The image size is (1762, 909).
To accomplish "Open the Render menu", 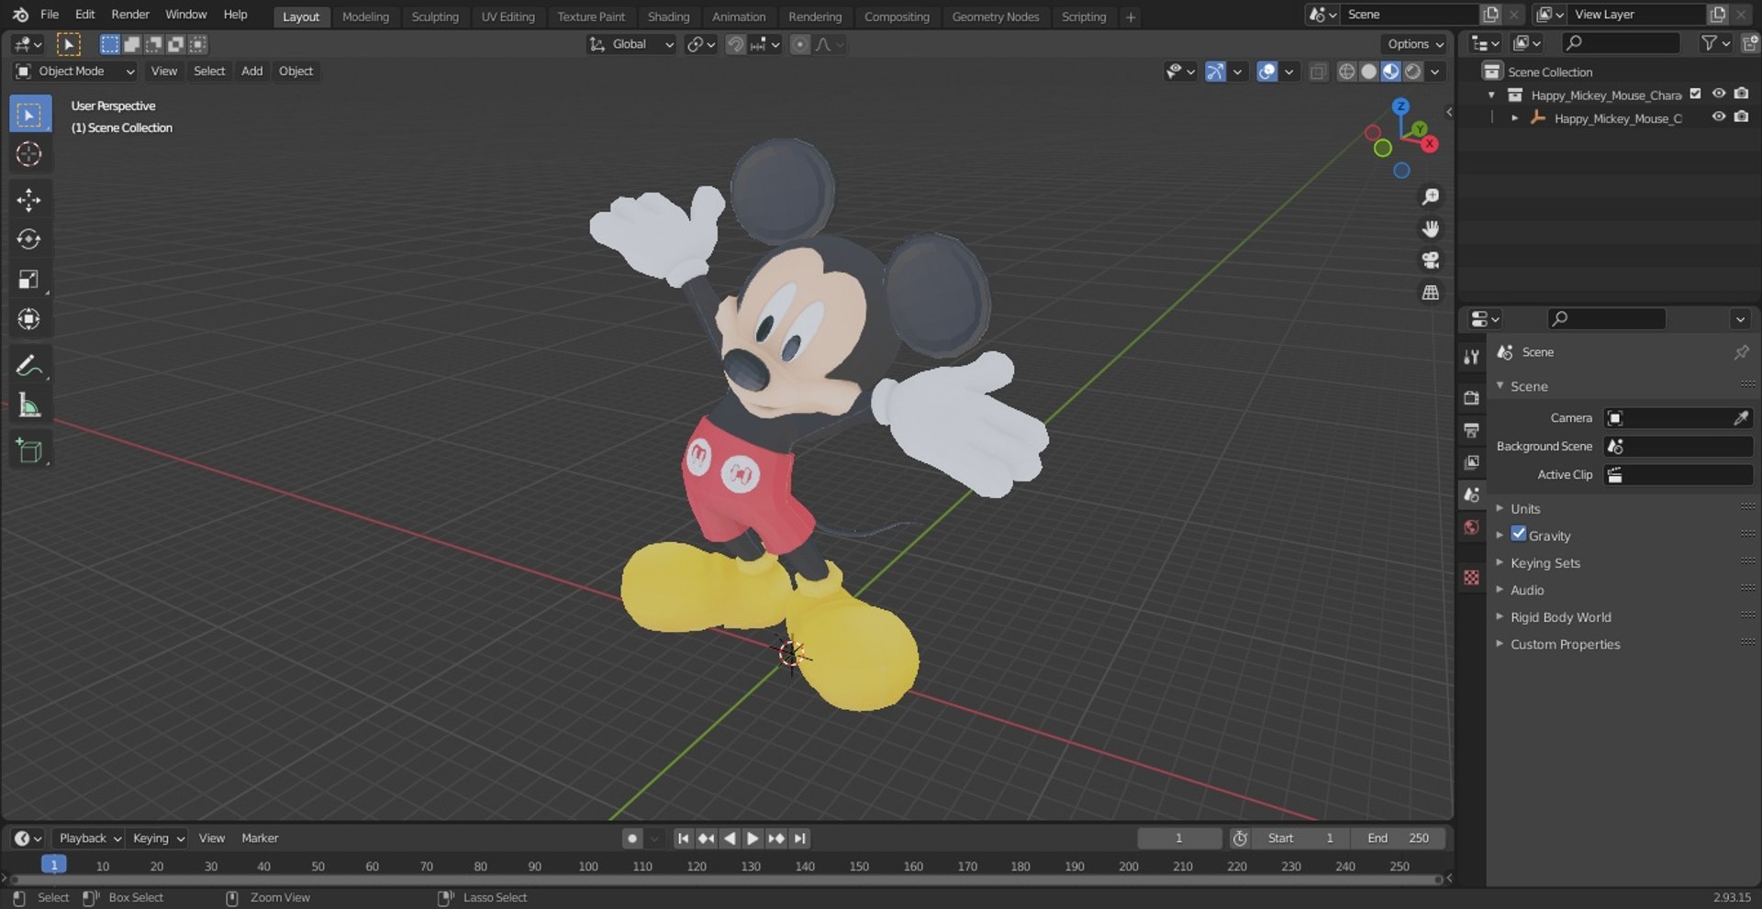I will click(130, 15).
